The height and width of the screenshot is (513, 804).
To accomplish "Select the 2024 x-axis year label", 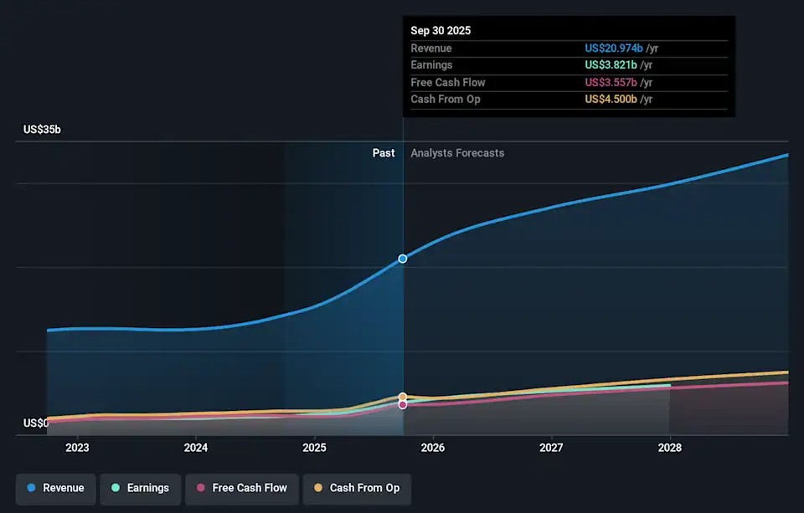I will click(196, 448).
